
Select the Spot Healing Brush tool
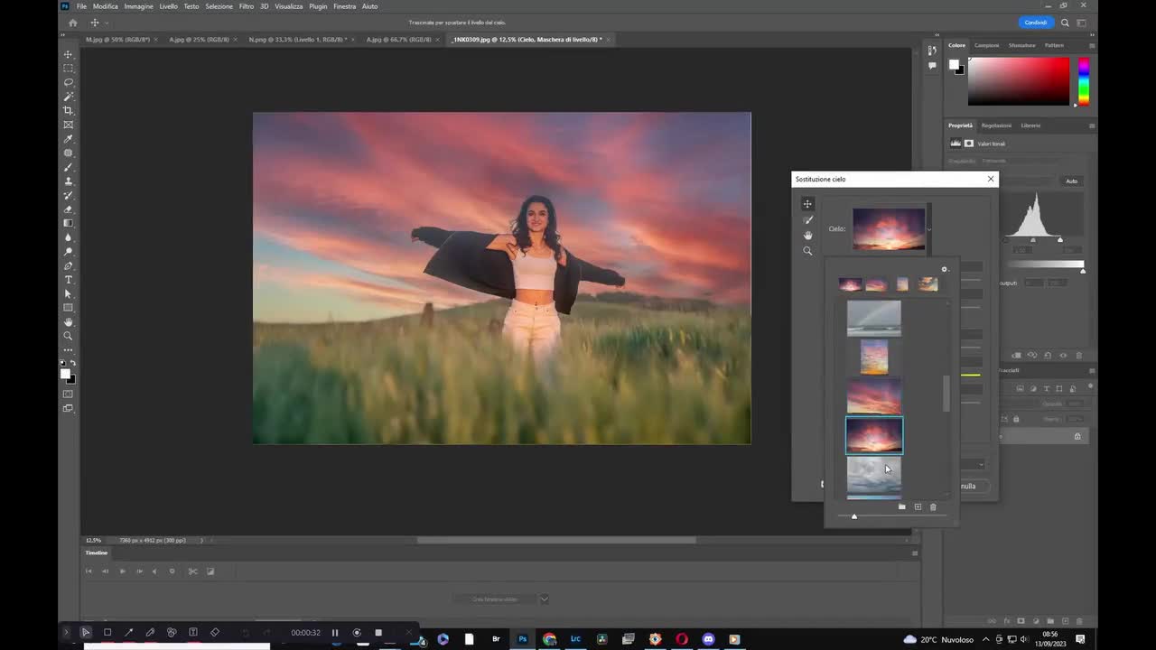click(68, 153)
